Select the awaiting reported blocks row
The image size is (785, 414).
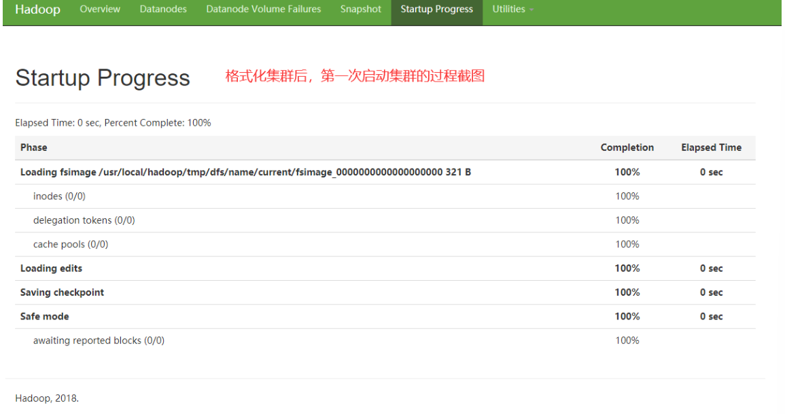[x=99, y=341]
